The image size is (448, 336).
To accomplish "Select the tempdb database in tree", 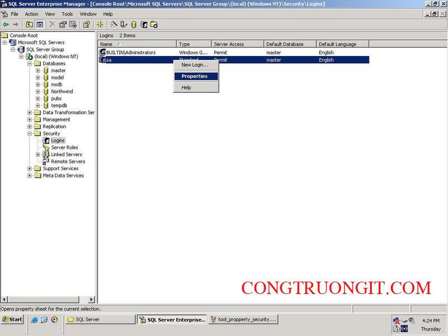I will 59,105.
